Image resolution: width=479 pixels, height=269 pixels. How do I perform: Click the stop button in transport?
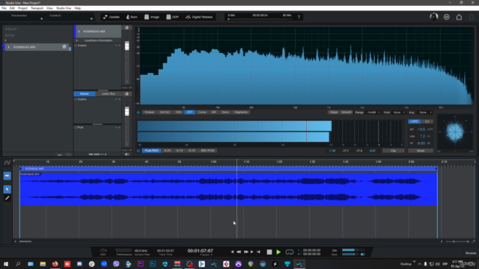[x=269, y=253]
